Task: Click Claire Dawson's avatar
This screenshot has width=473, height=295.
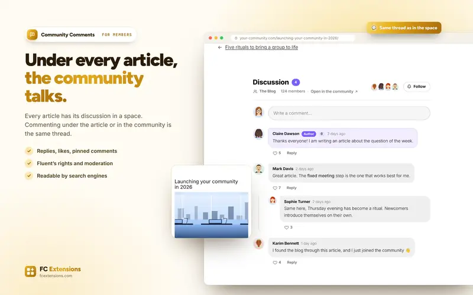Action: pos(258,133)
